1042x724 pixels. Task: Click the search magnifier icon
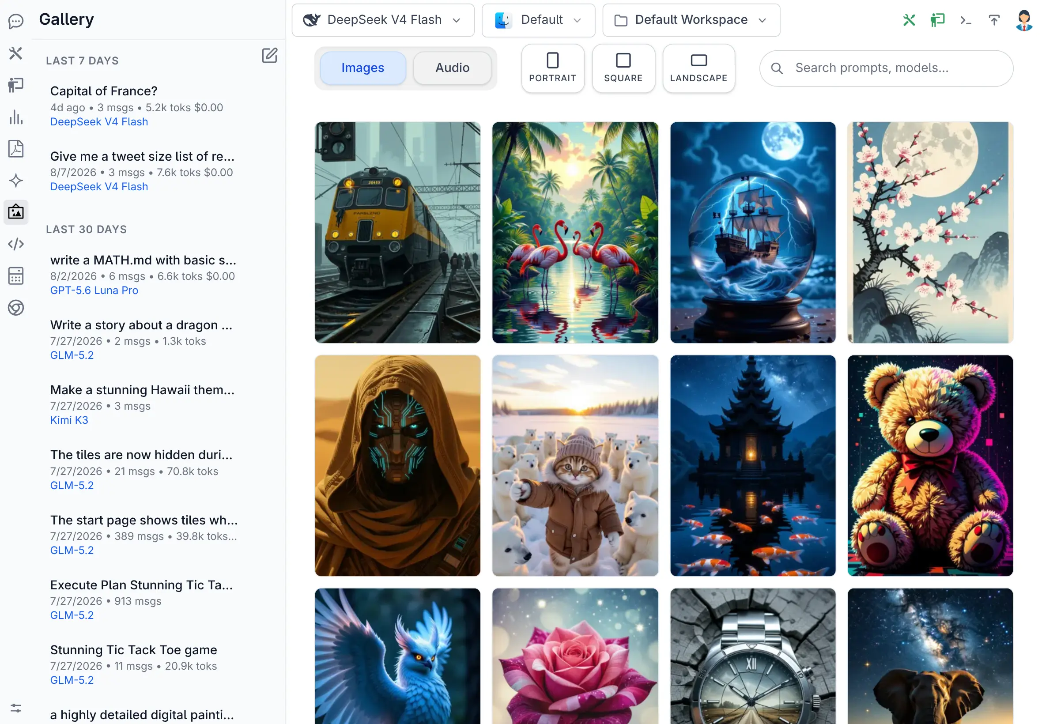point(777,68)
